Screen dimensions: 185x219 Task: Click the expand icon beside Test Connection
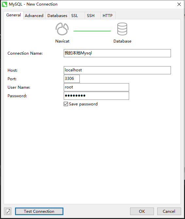pyautogui.click(x=8, y=211)
